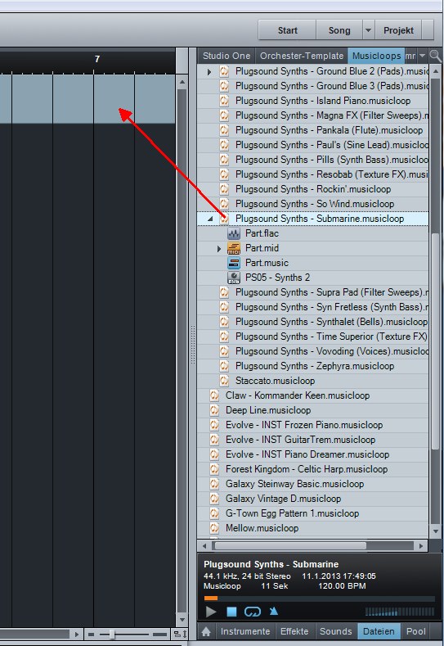Collapse the Submarine musicloop contents

210,219
